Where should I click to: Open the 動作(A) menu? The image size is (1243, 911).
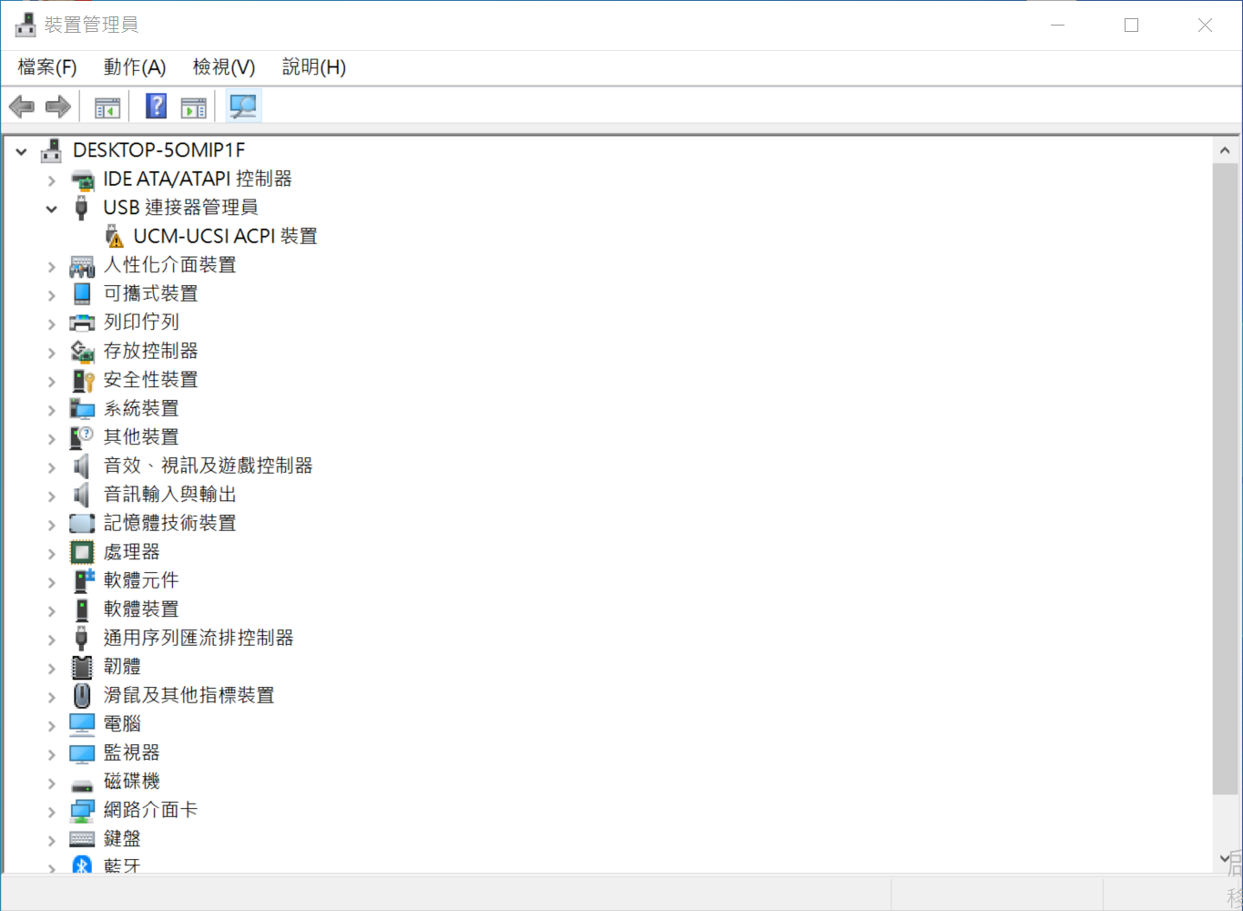pos(135,67)
